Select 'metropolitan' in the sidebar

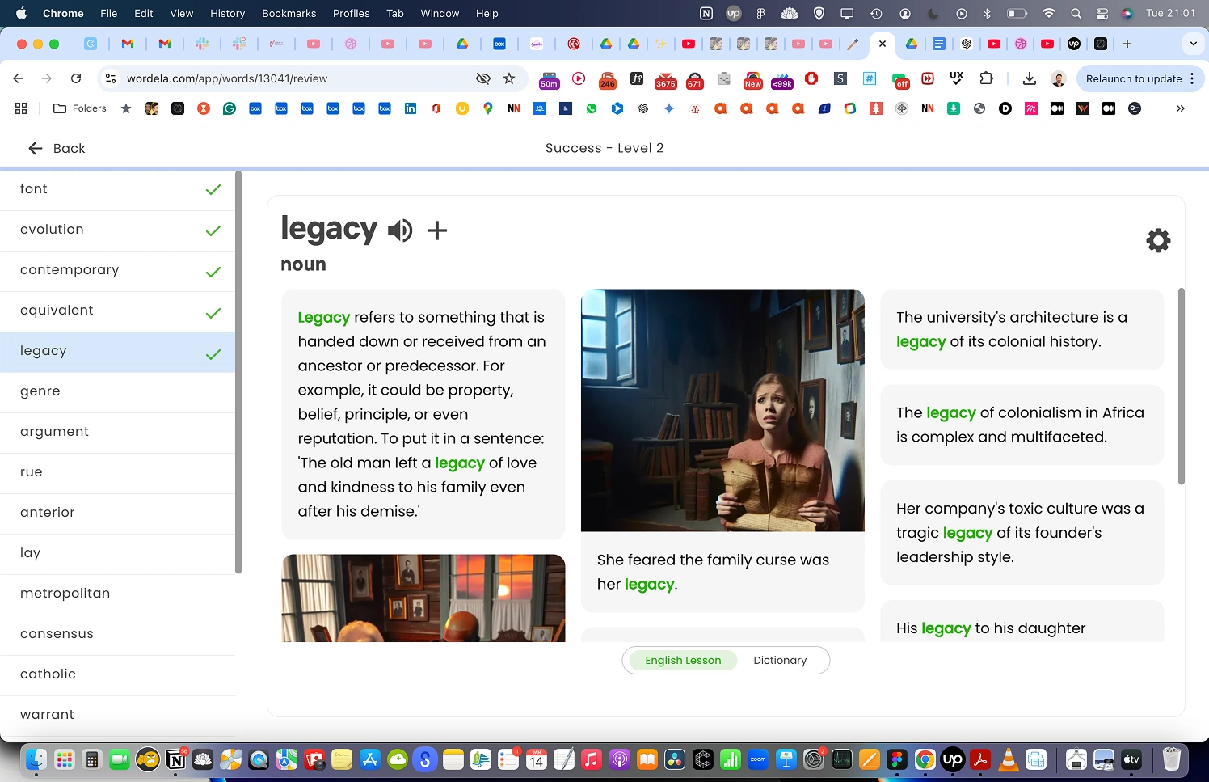click(x=117, y=594)
